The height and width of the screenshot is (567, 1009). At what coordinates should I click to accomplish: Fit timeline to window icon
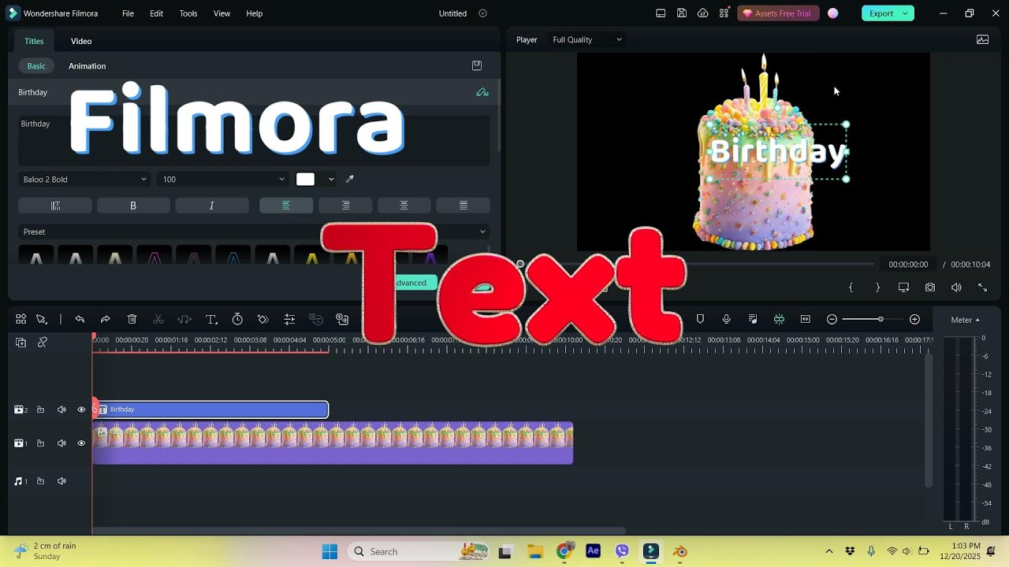805,319
